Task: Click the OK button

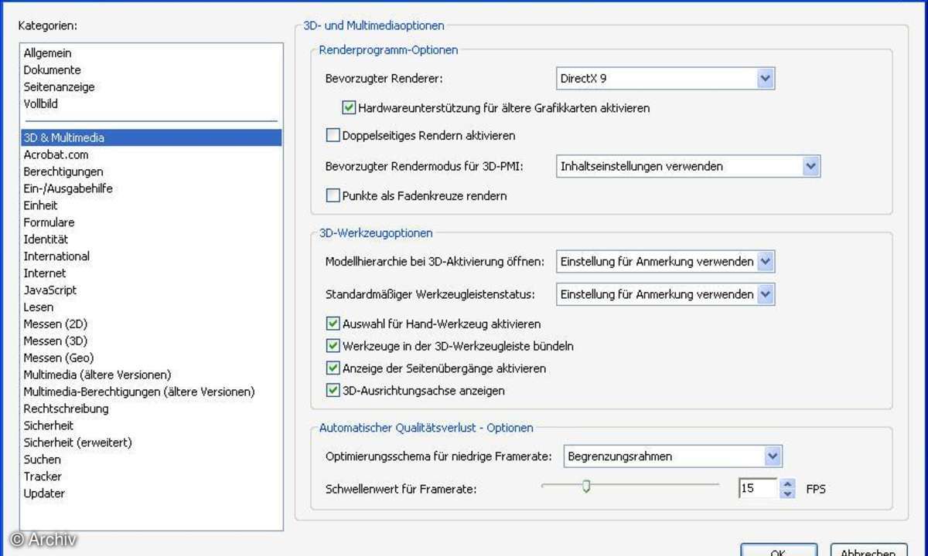Action: (x=778, y=550)
